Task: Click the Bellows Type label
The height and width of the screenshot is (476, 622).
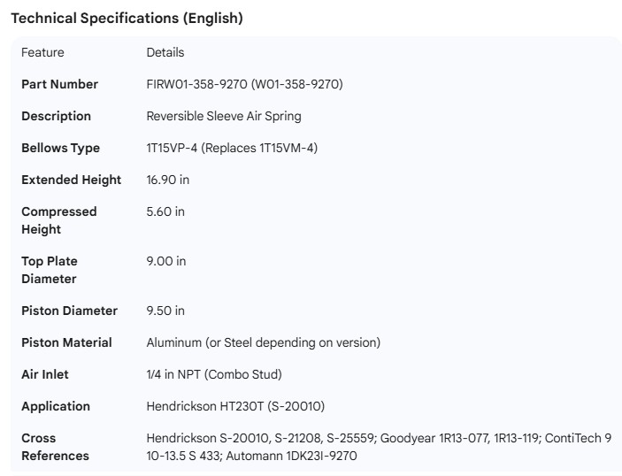Action: coord(60,148)
